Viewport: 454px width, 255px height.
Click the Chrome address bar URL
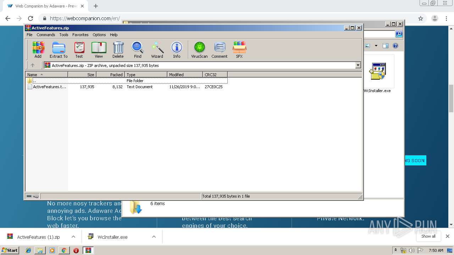[85, 18]
